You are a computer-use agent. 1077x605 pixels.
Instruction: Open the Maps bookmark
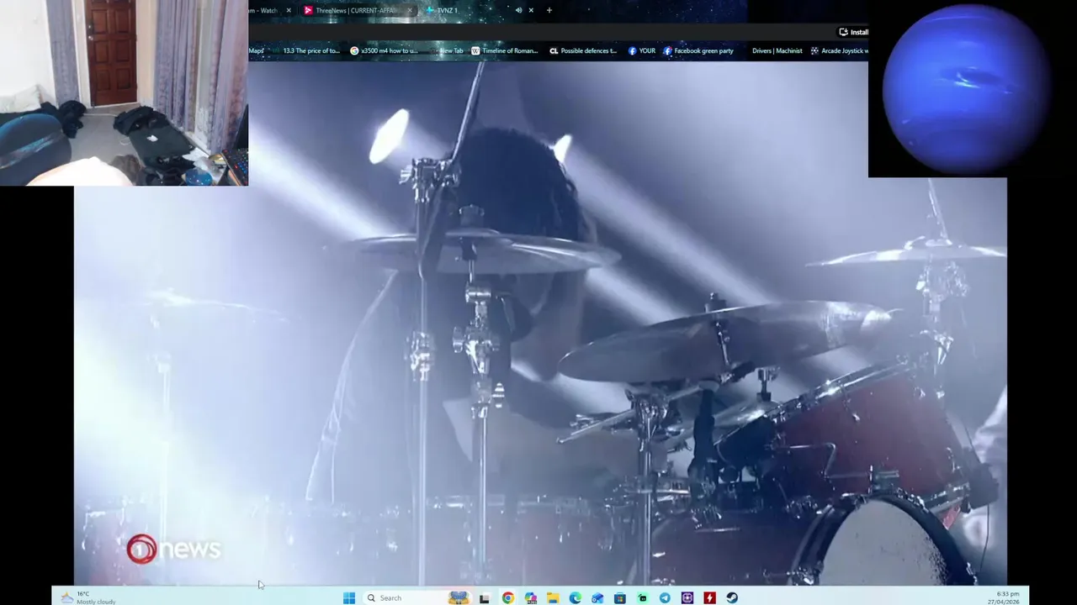click(256, 50)
